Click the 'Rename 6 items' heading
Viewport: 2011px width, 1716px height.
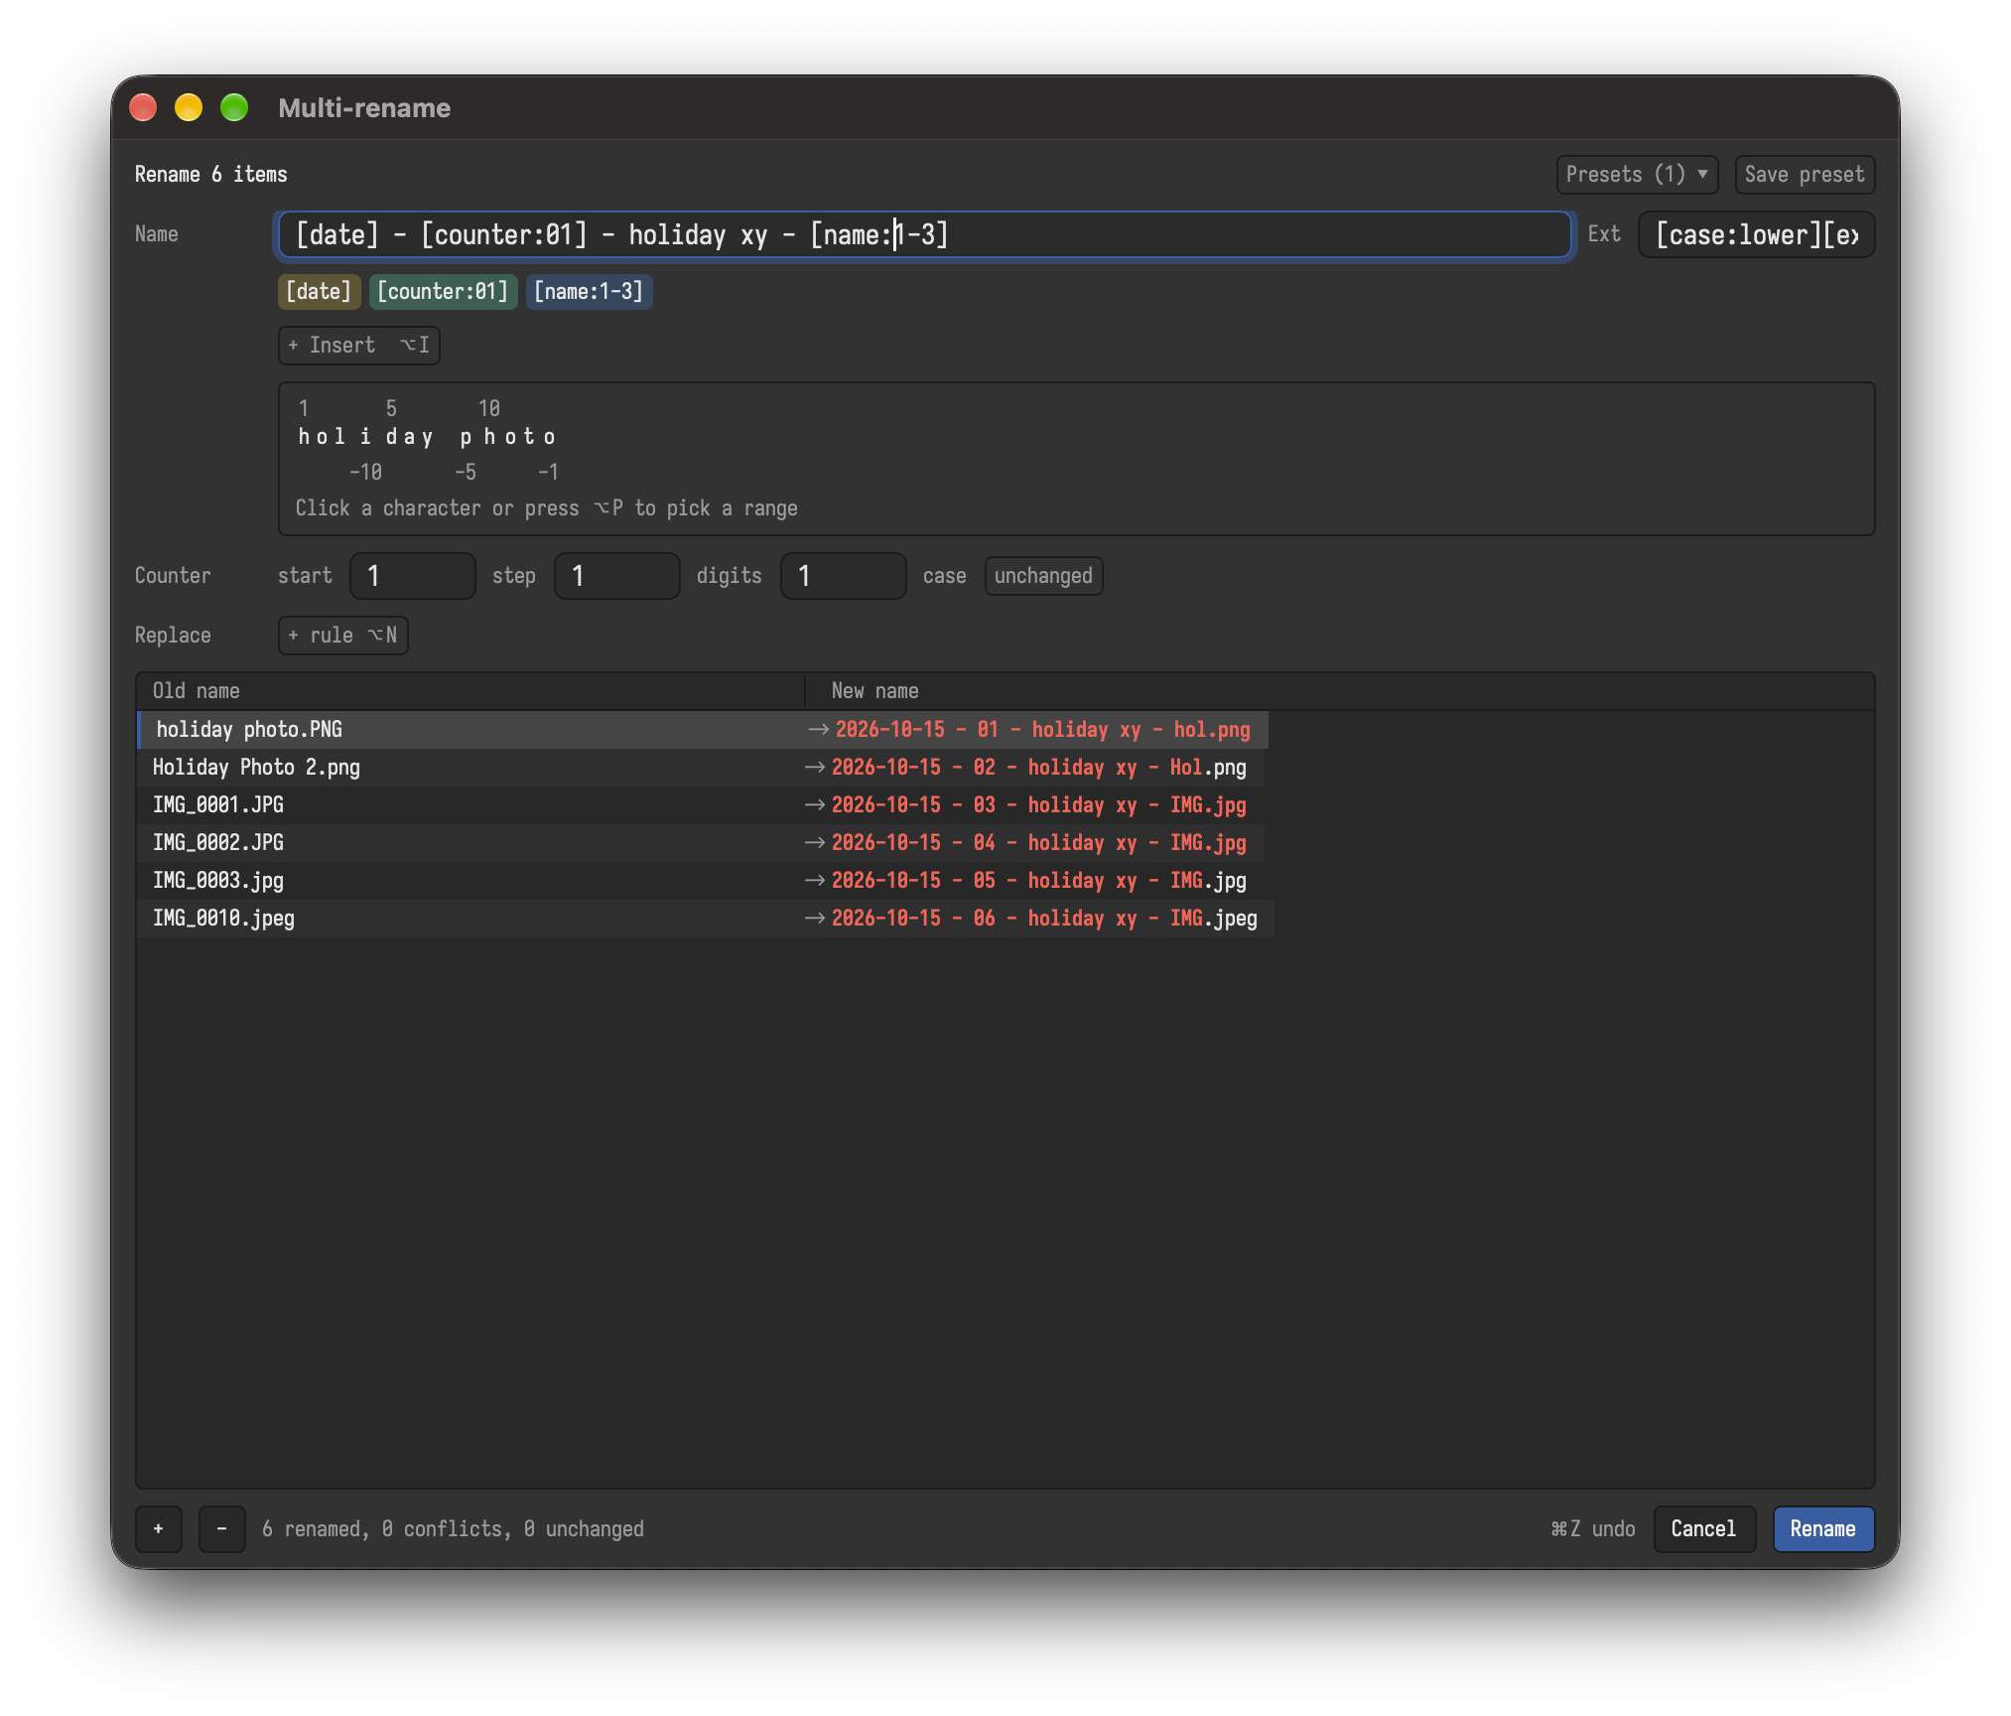click(210, 175)
